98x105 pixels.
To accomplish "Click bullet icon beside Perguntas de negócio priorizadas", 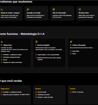I will click(2, 62).
